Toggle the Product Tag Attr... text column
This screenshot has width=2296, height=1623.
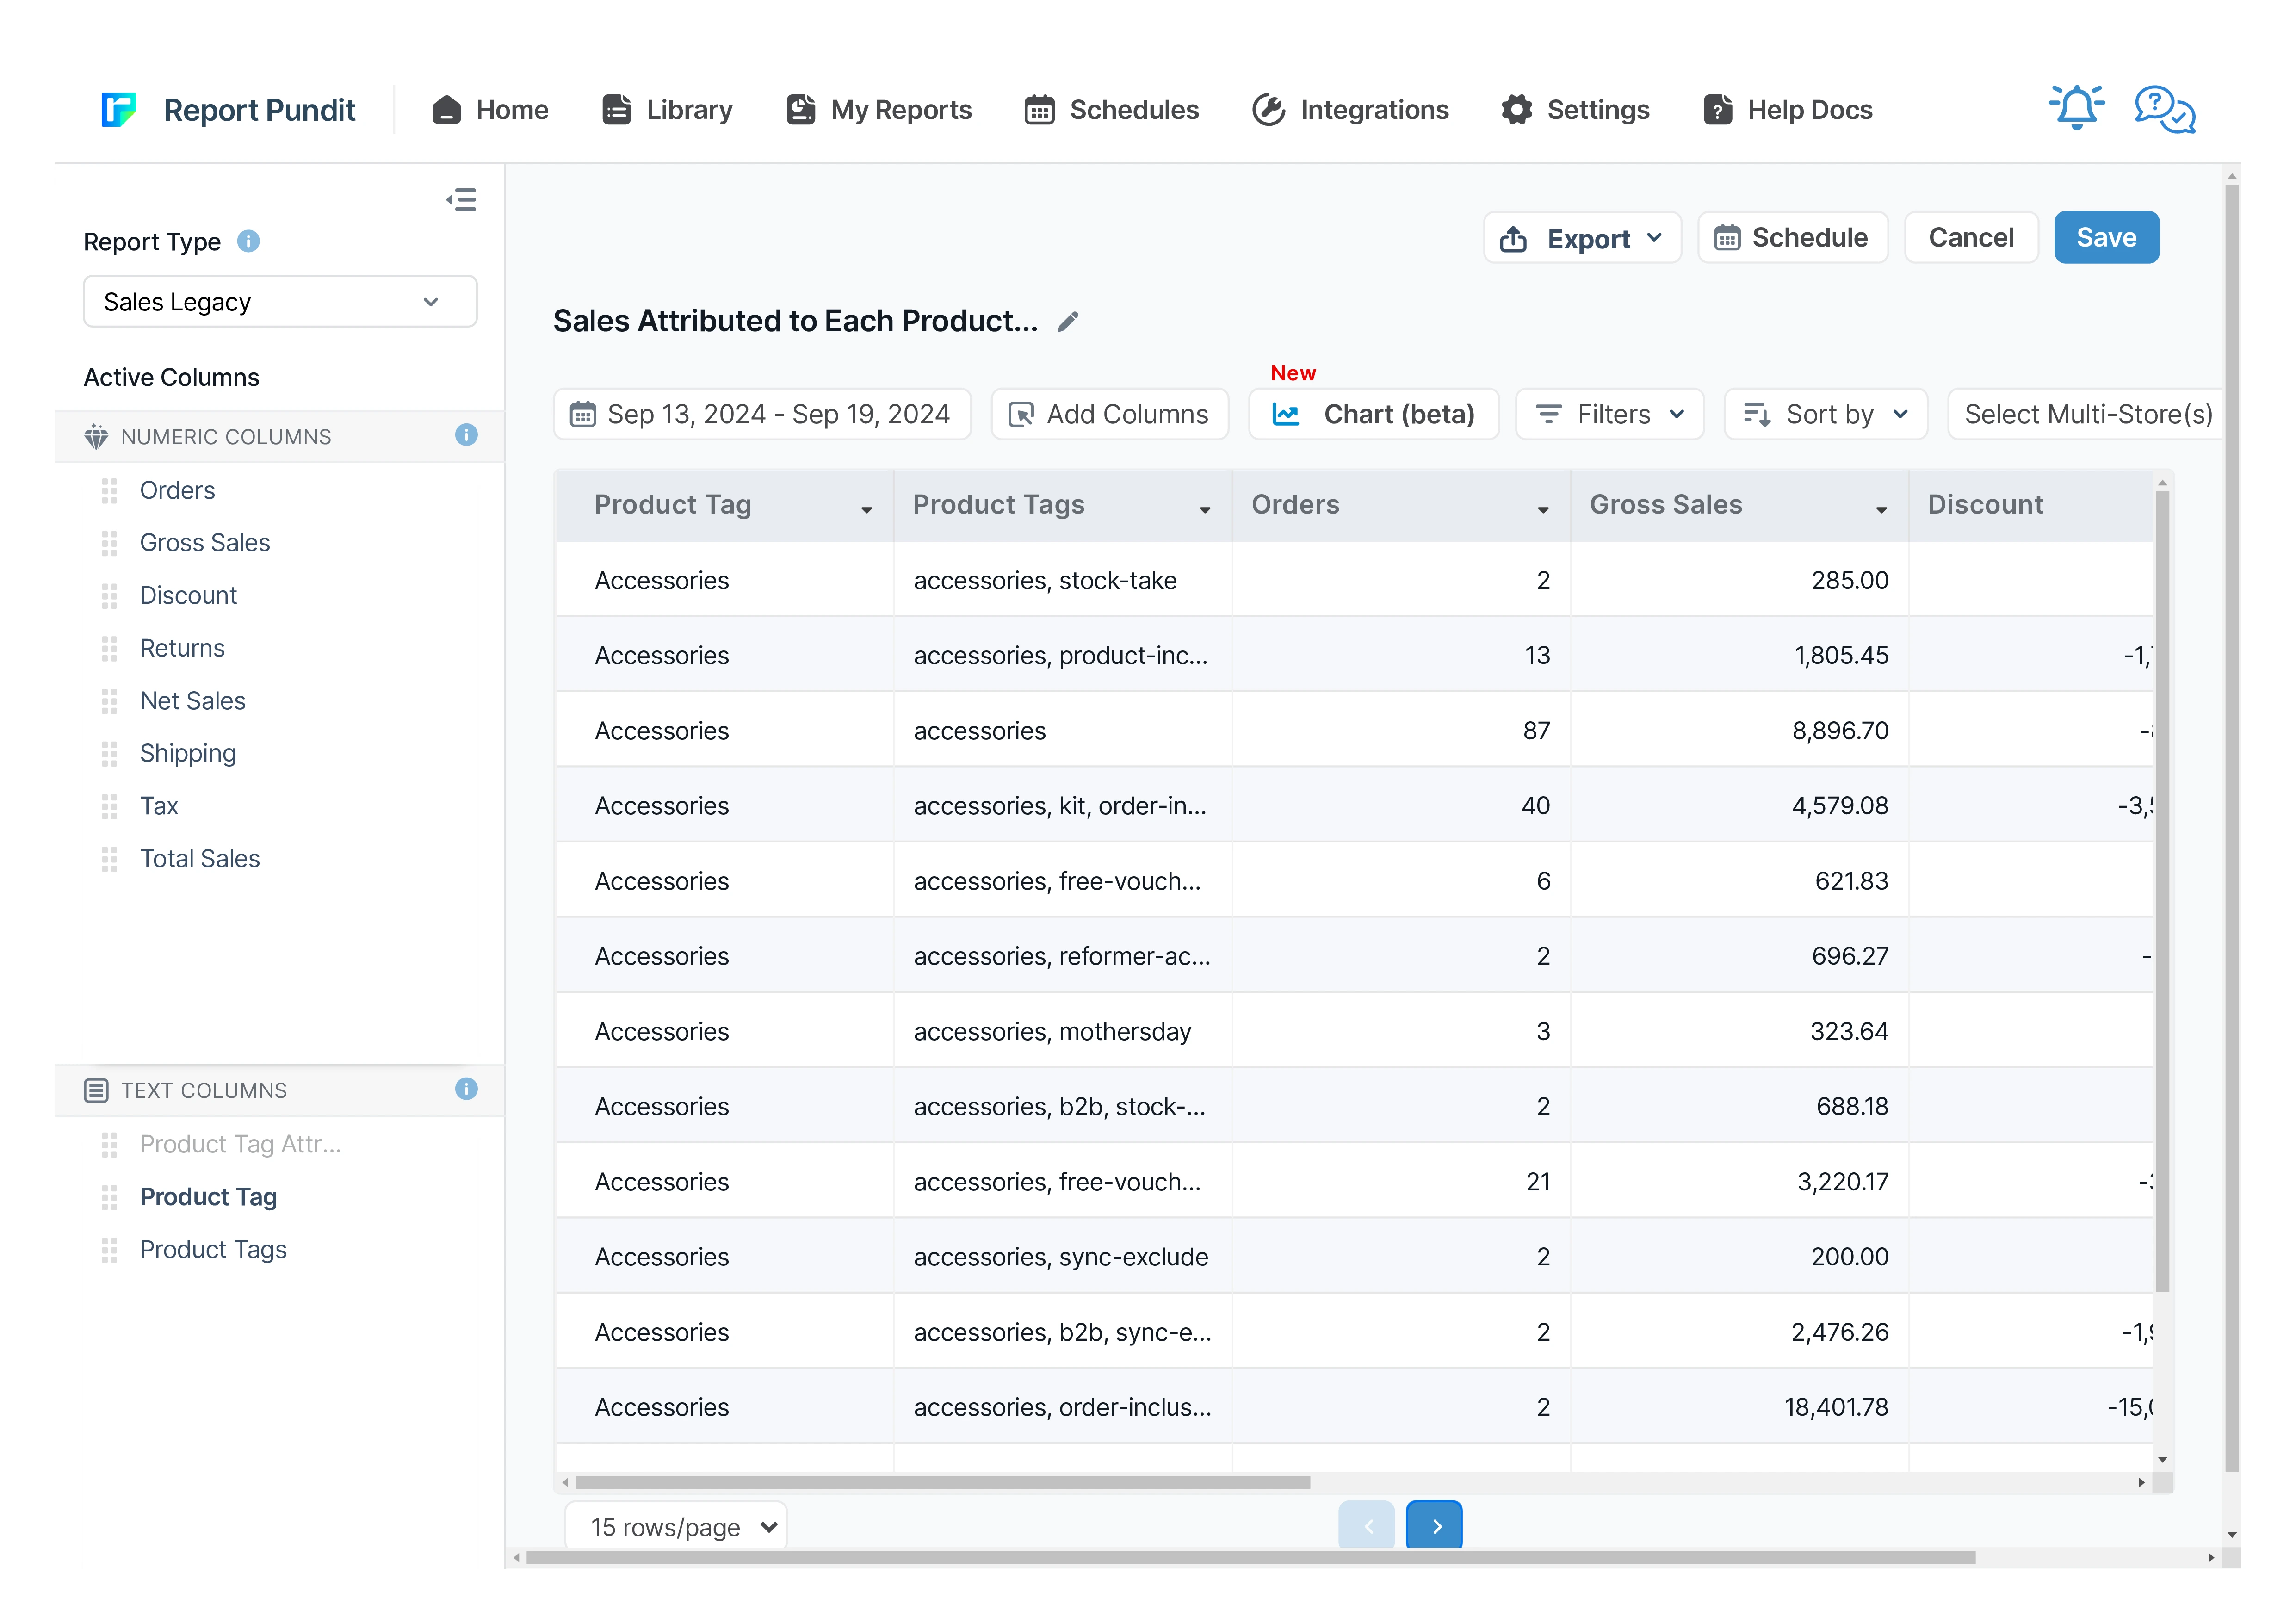240,1144
